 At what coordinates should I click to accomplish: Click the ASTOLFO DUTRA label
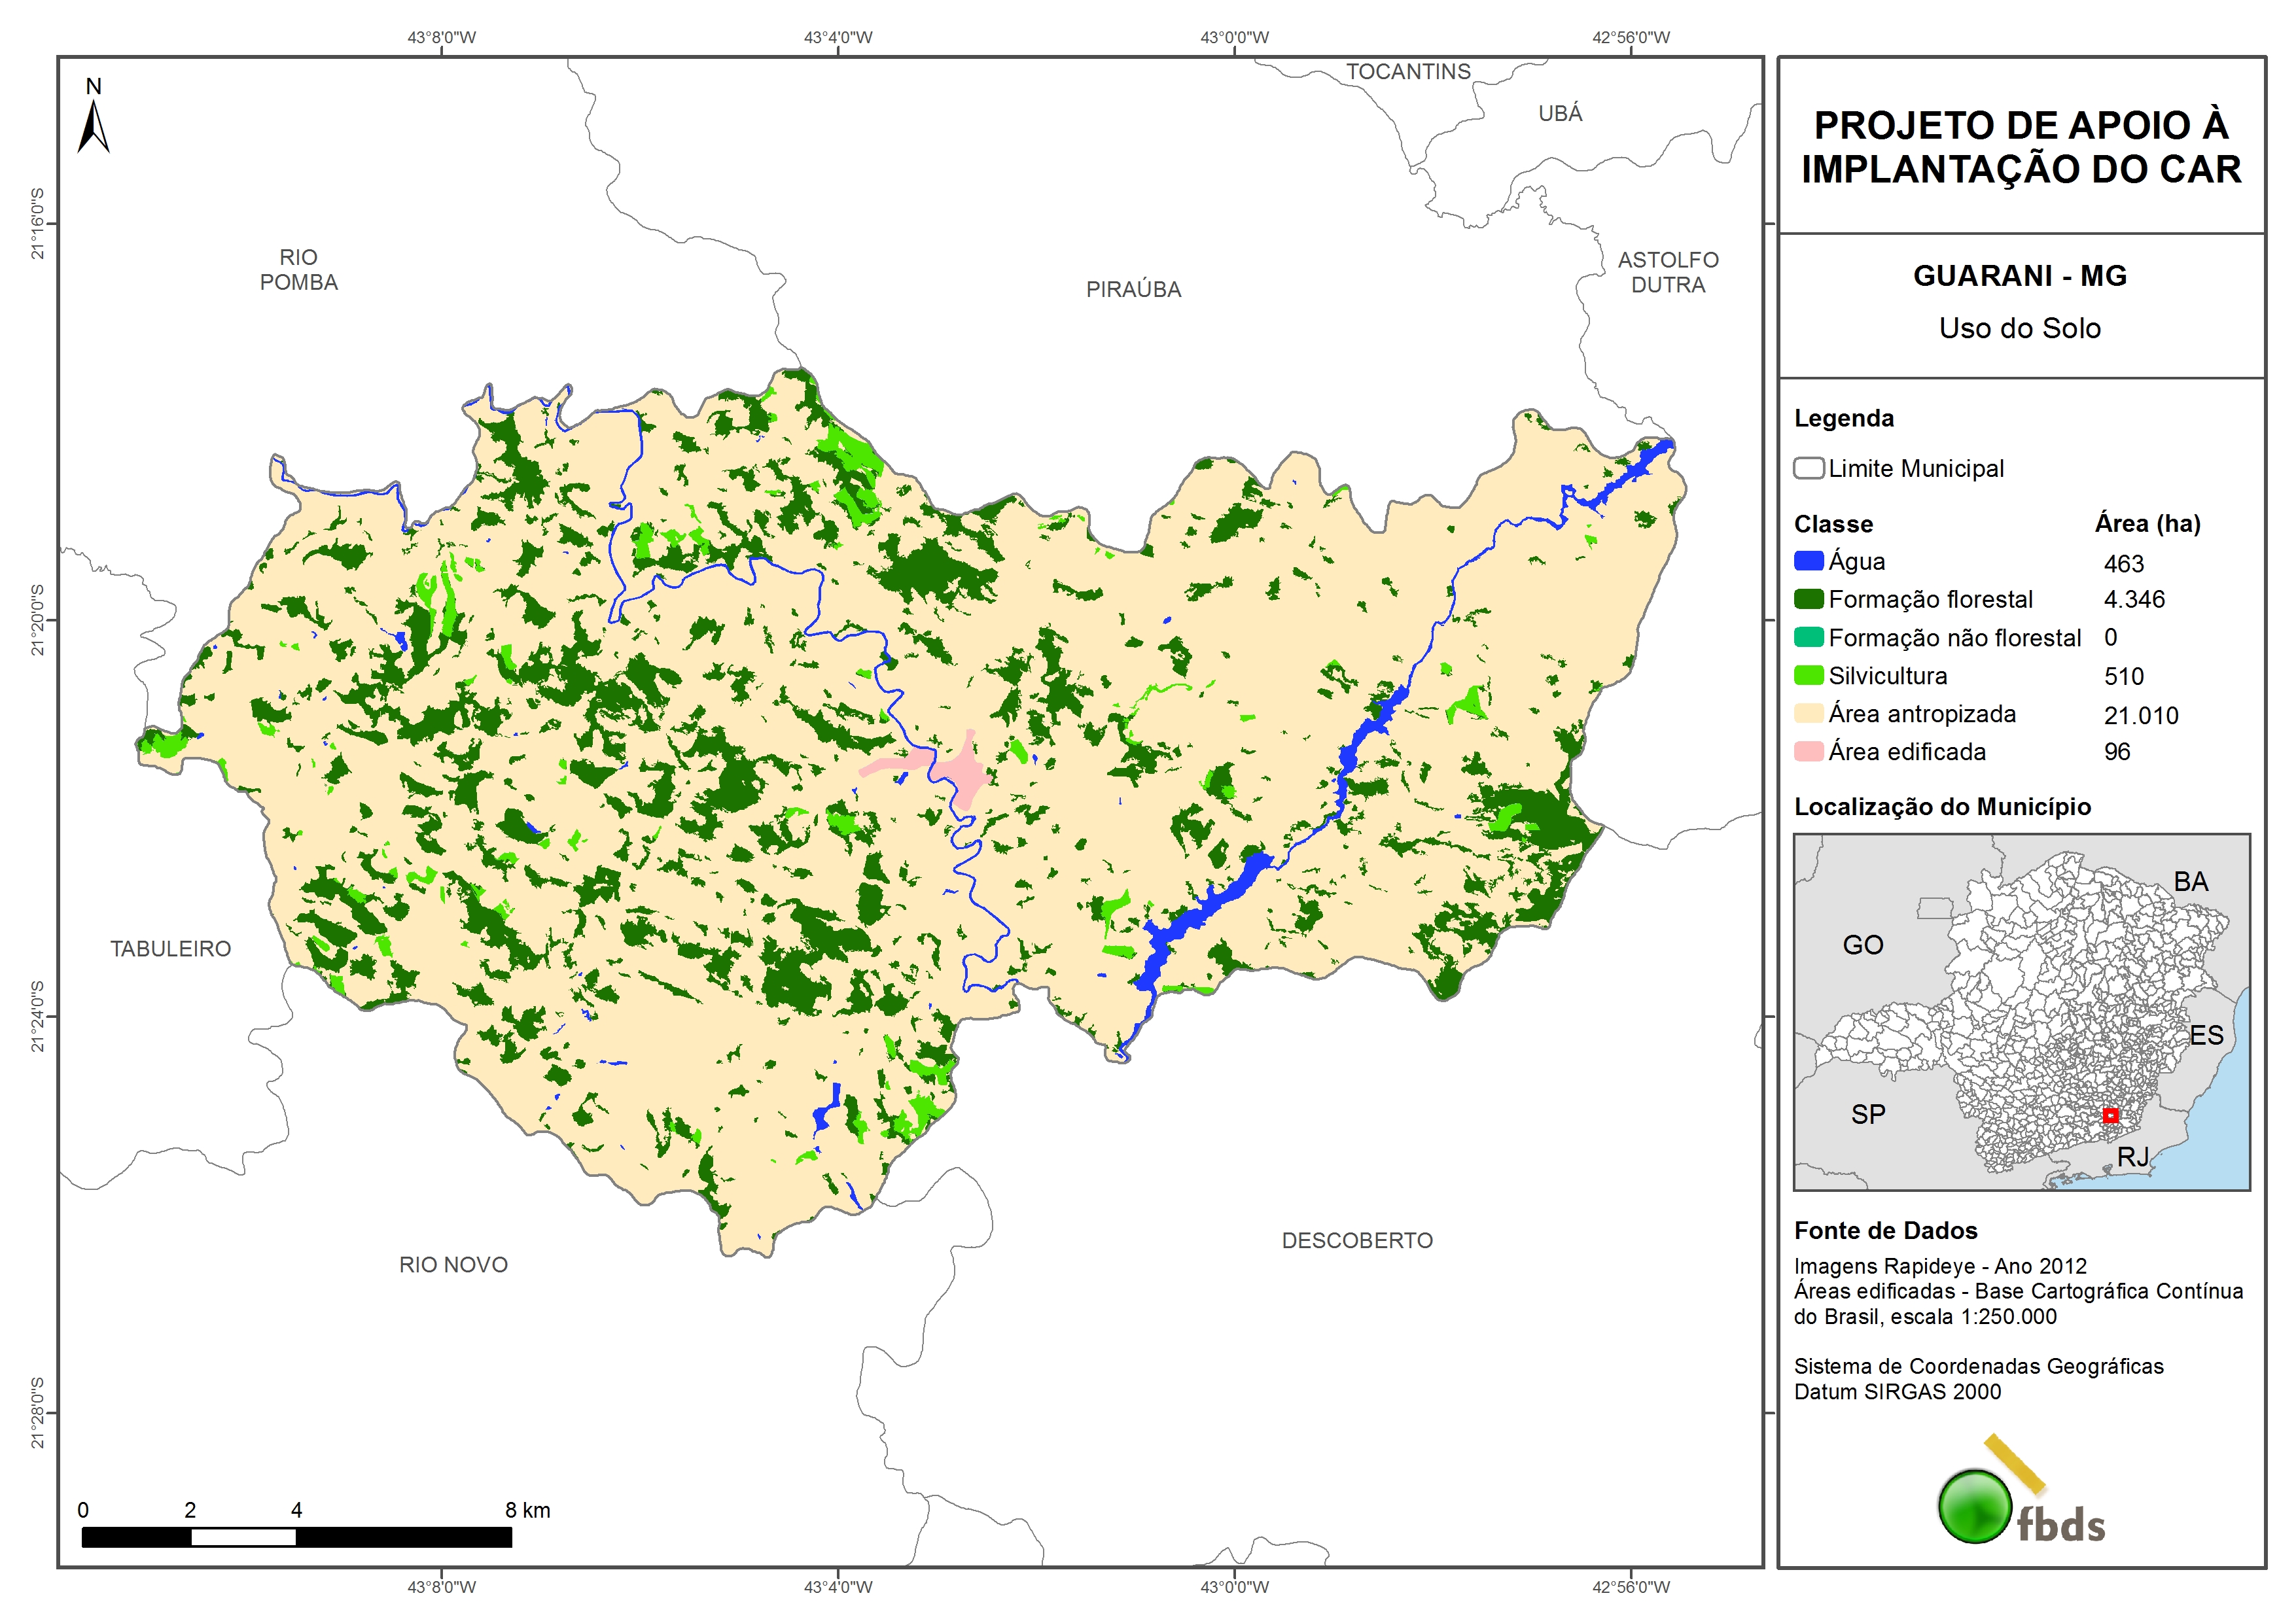tap(1668, 272)
